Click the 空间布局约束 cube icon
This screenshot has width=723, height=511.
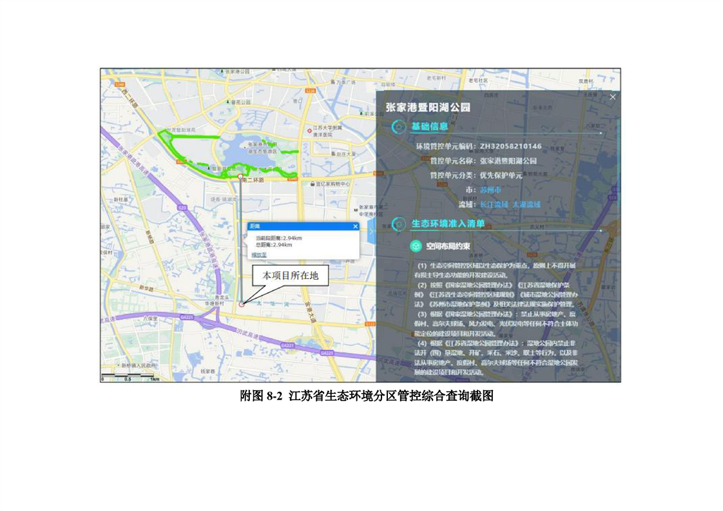416,246
